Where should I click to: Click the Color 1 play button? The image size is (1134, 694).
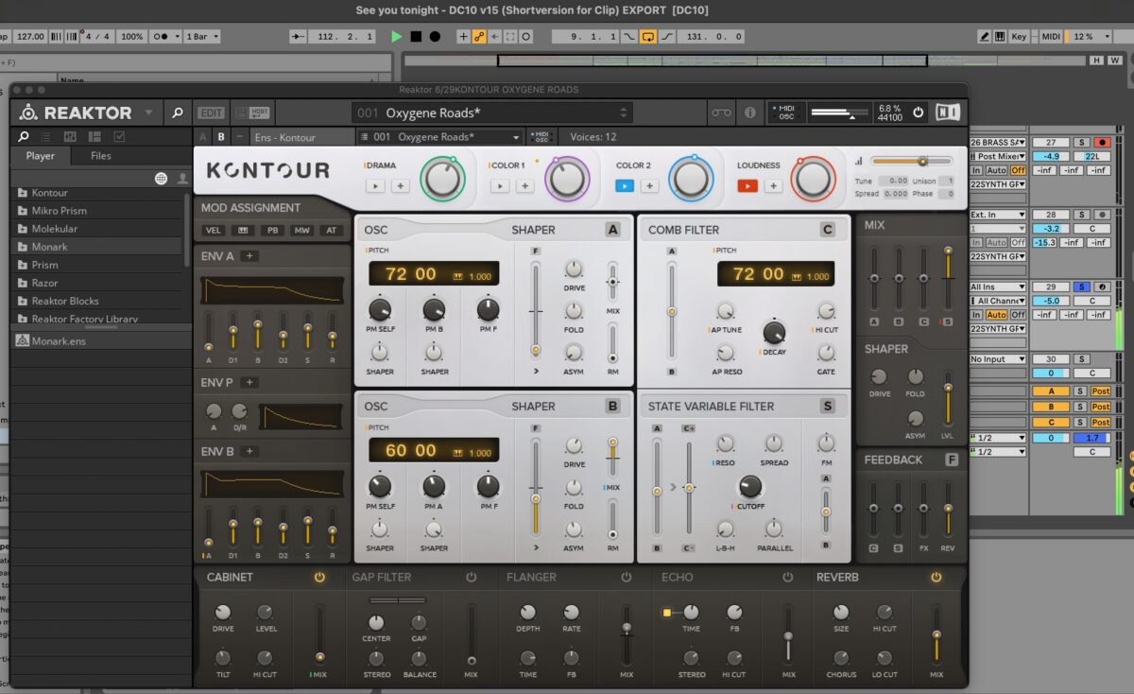pyautogui.click(x=499, y=185)
